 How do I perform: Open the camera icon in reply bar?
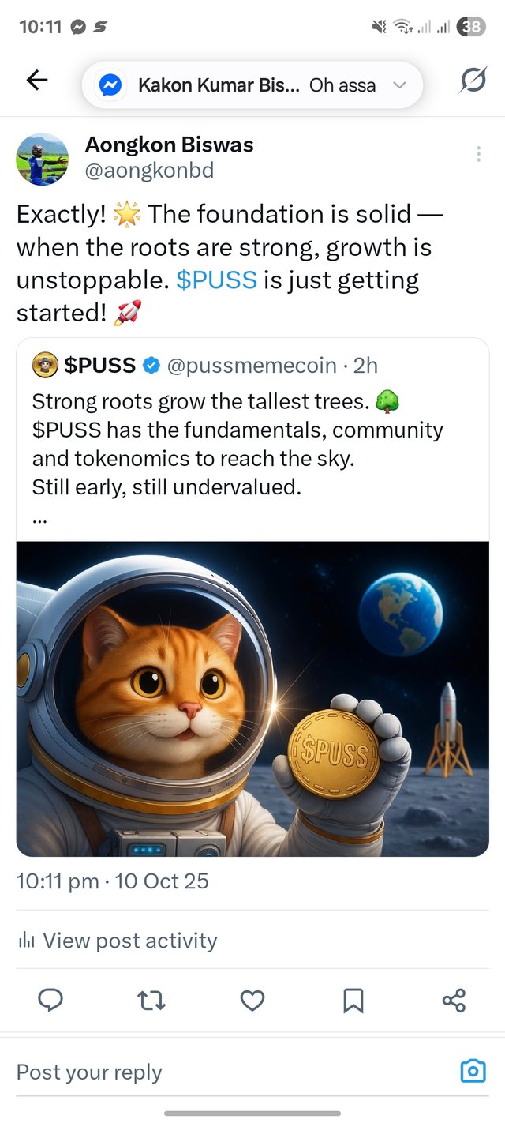(473, 1071)
